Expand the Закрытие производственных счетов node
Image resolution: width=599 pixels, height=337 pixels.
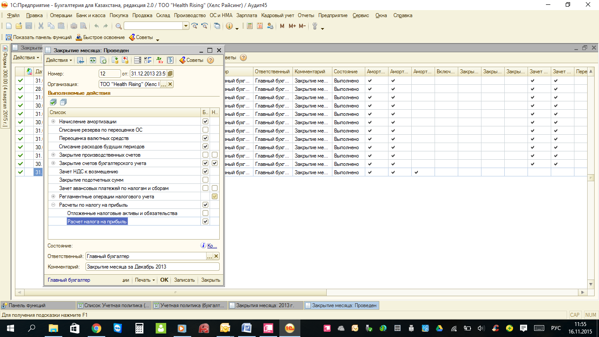pos(53,155)
